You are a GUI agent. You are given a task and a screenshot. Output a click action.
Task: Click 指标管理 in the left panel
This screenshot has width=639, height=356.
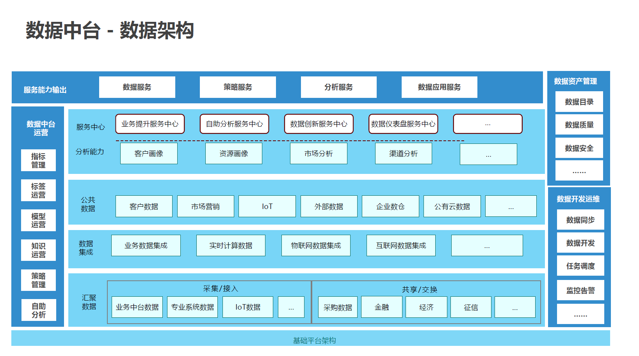click(38, 160)
